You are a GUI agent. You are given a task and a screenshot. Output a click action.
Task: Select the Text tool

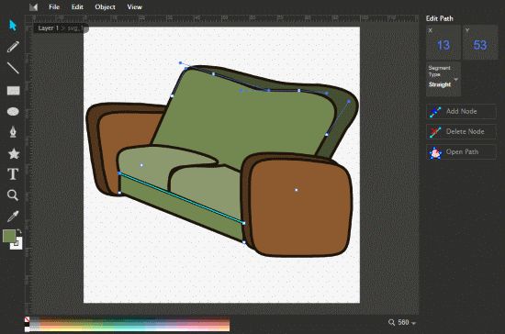[13, 174]
